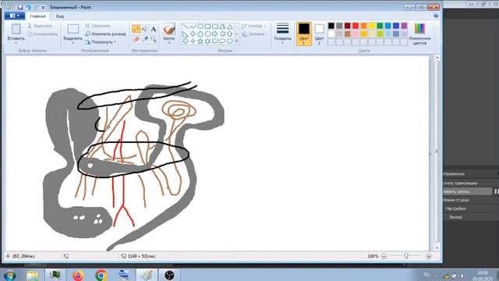Expand the shapes gallery with the More arrow

pos(236,41)
